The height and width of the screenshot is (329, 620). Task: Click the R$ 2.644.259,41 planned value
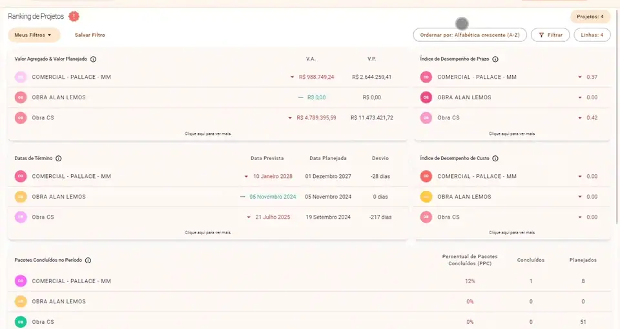pos(372,77)
